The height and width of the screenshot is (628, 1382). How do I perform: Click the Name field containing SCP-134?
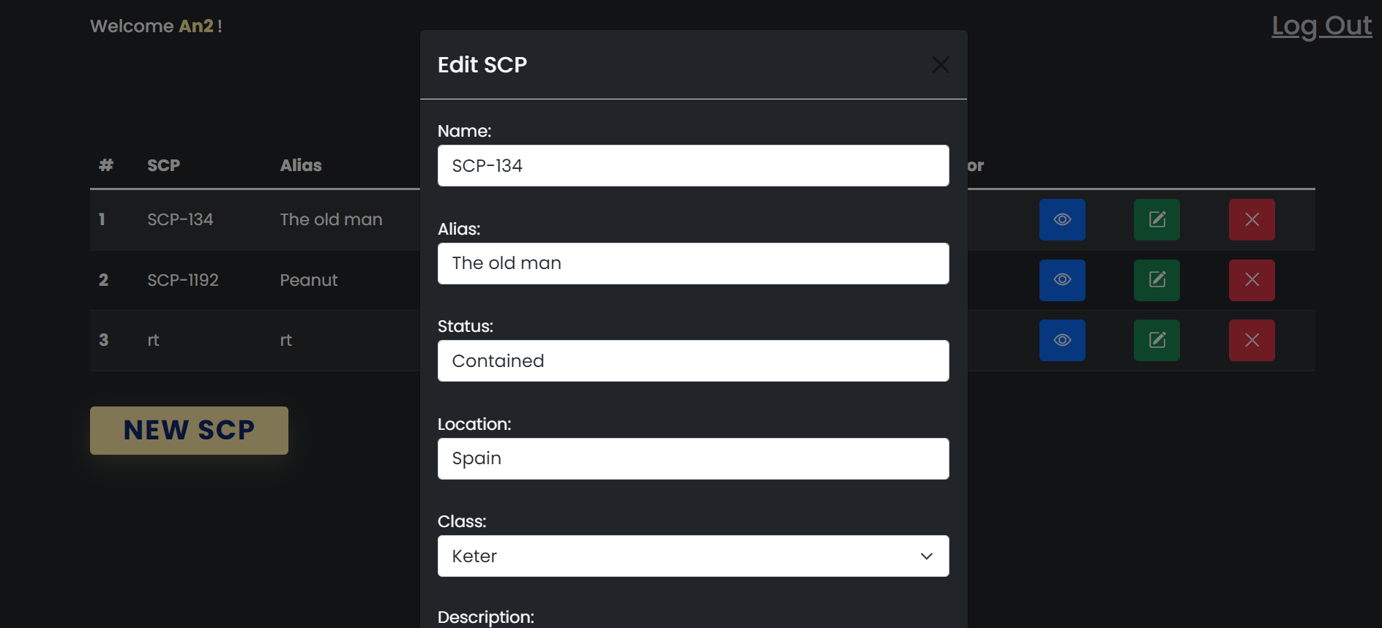pyautogui.click(x=692, y=166)
